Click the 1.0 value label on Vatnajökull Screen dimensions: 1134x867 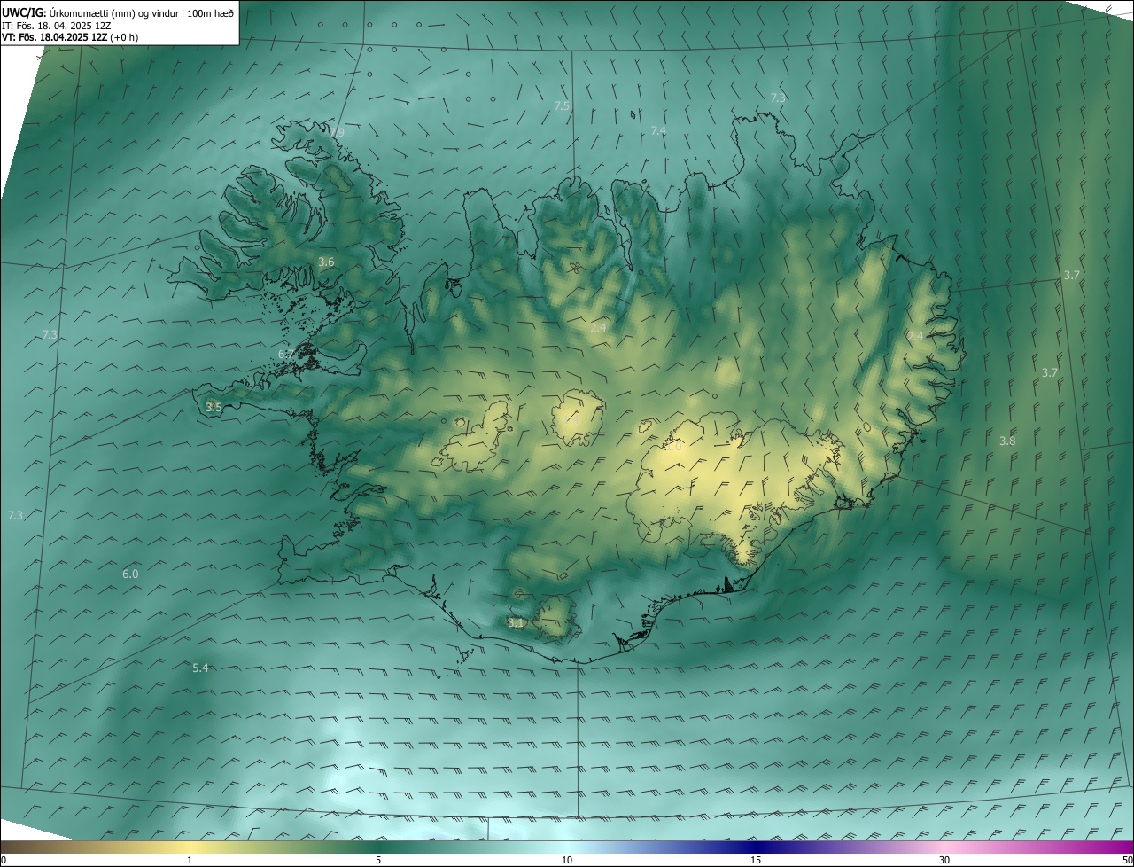(673, 448)
